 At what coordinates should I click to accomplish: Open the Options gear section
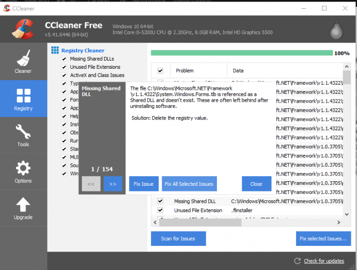(23, 172)
